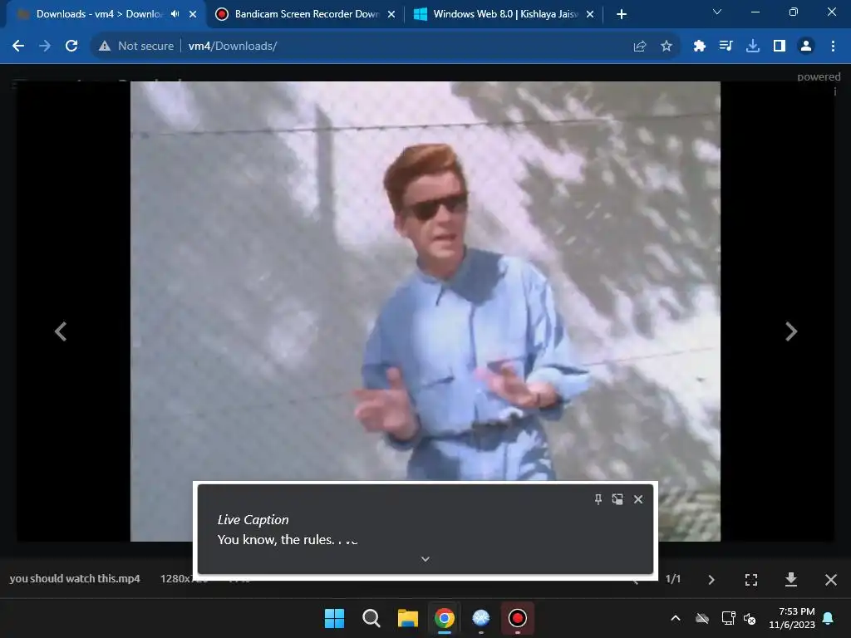
Task: Share this page via share icon
Action: click(x=640, y=47)
